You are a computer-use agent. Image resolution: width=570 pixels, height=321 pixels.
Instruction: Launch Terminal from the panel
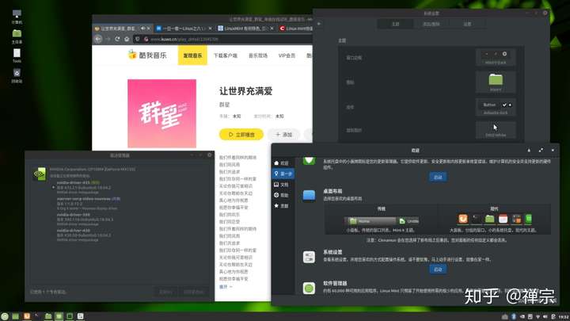[x=37, y=316]
